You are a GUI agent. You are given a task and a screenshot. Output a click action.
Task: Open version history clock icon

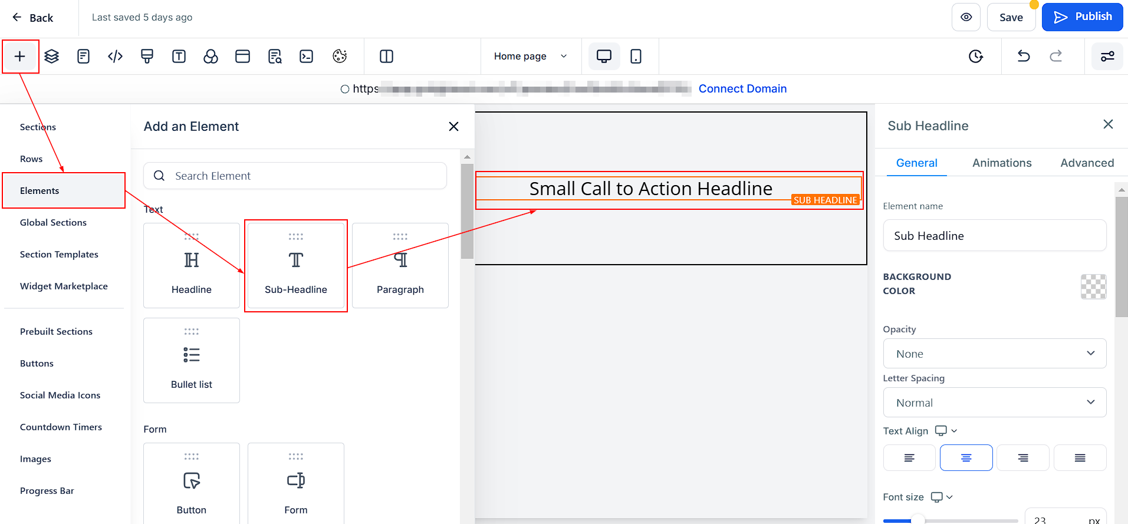(976, 57)
